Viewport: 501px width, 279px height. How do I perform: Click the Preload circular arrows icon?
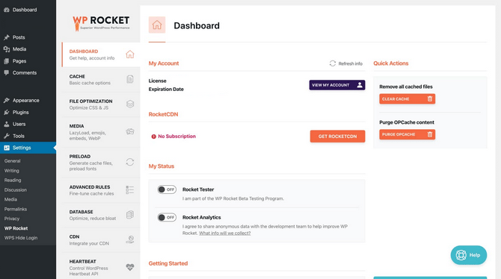pyautogui.click(x=129, y=162)
